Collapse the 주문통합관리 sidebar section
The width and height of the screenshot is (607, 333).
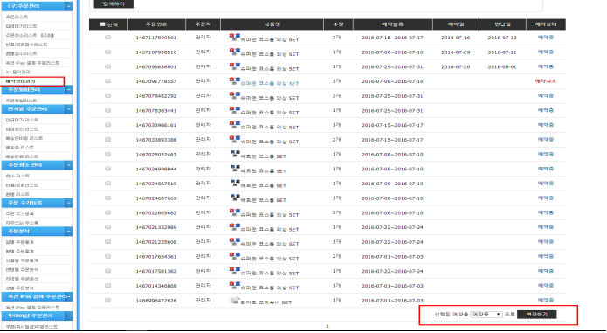(x=68, y=90)
